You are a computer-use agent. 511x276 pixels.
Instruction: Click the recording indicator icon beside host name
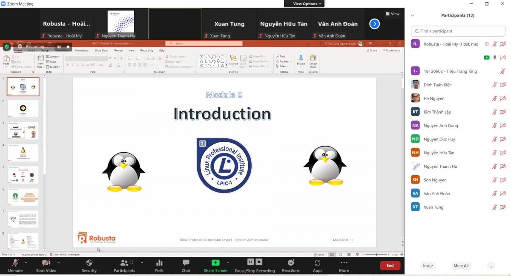487,44
